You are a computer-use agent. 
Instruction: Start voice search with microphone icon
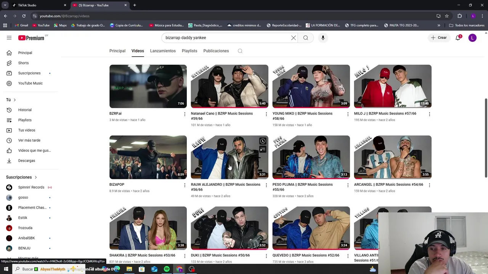click(x=323, y=38)
